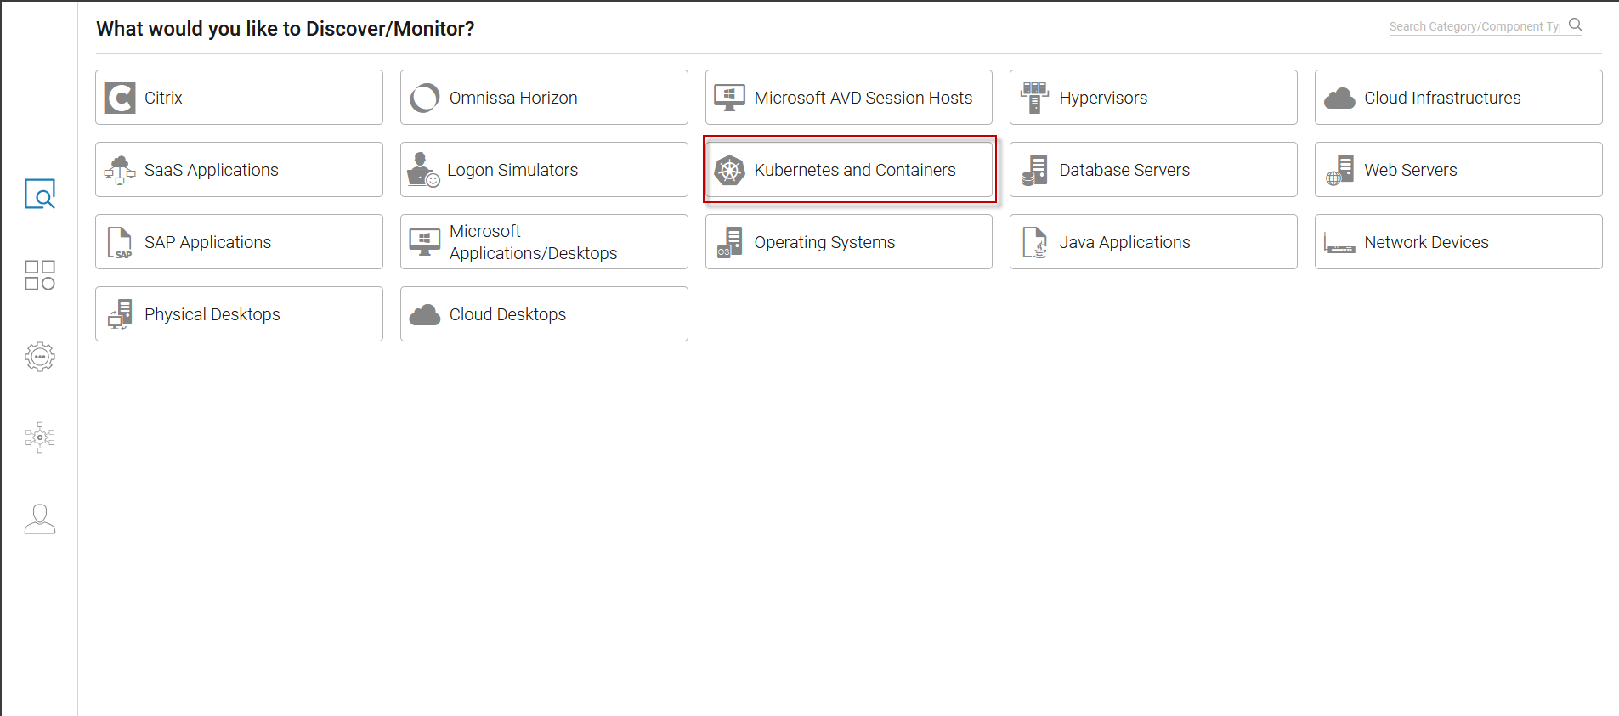1619x716 pixels.
Task: Click the SaaS Applications cloud network icon
Action: (x=120, y=170)
